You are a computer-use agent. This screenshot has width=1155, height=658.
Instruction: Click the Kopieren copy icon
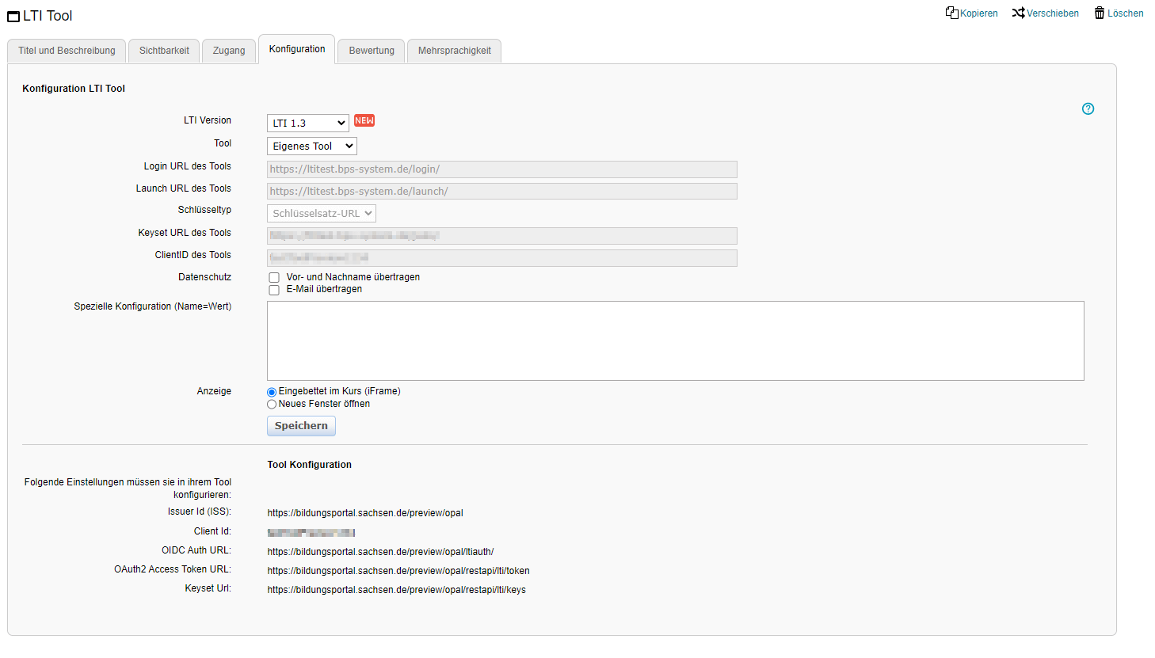951,13
